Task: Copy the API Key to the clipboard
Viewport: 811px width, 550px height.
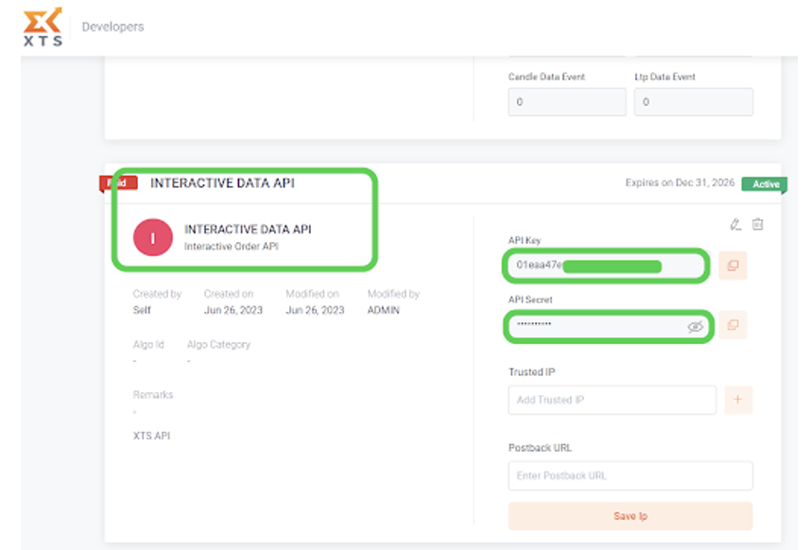Action: coord(733,266)
